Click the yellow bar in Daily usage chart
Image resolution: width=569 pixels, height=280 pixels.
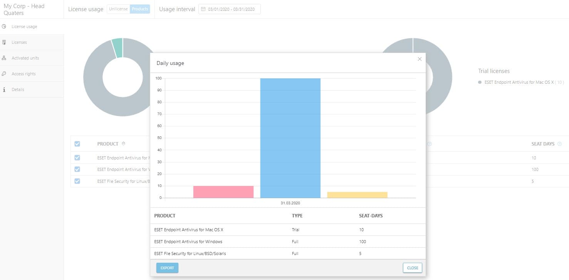[x=357, y=195]
